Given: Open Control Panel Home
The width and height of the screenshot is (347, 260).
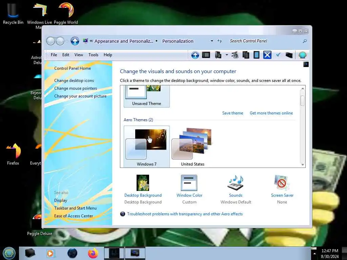Looking at the screenshot, I should coord(73,68).
